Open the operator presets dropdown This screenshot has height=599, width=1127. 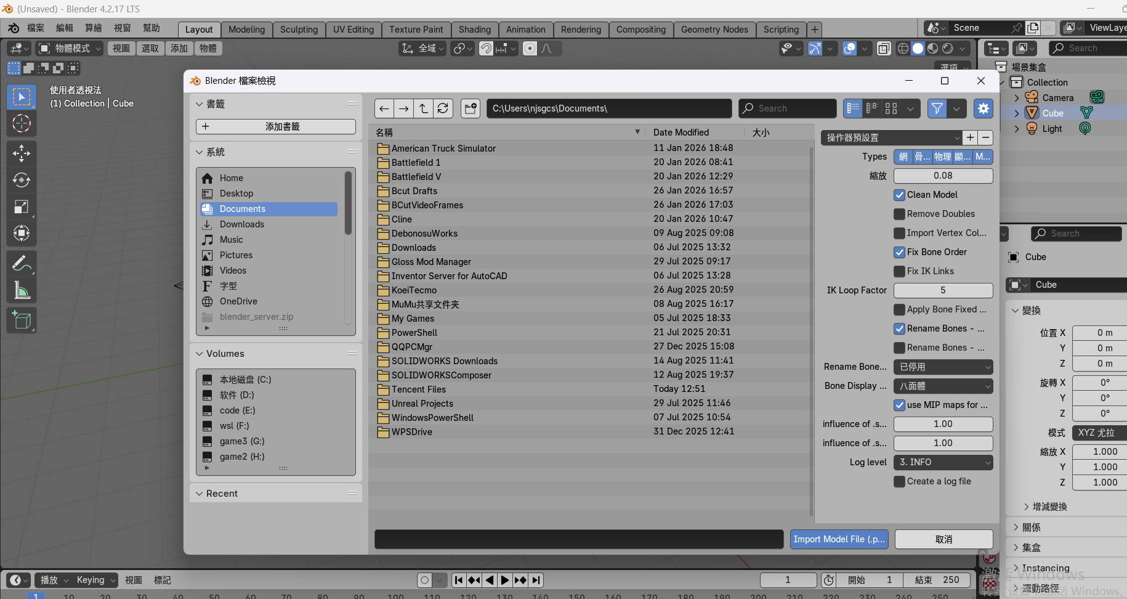892,138
